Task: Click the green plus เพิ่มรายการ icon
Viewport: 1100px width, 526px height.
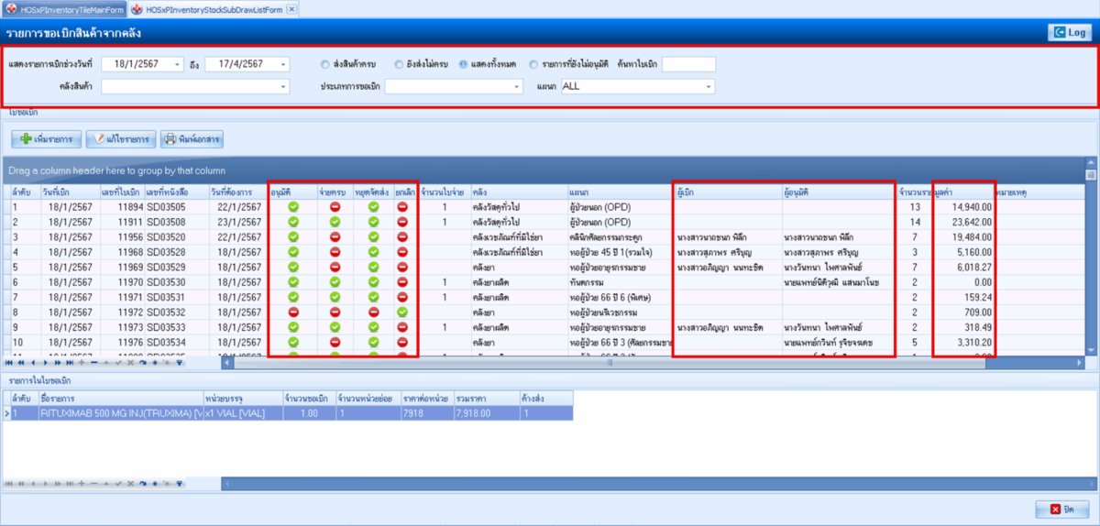Action: pyautogui.click(x=27, y=139)
